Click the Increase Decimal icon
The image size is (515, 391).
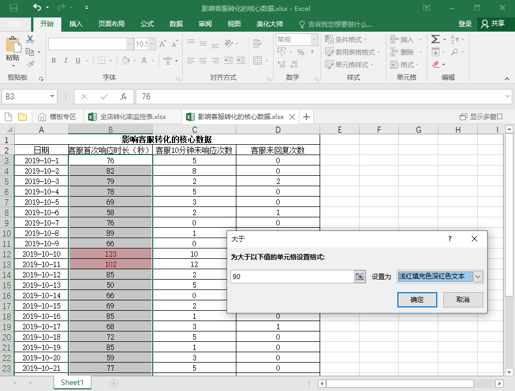pyautogui.click(x=281, y=64)
